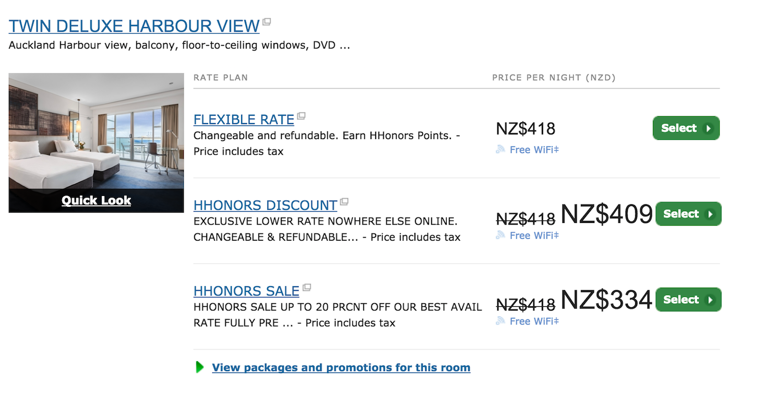This screenshot has height=395, width=763.
Task: View packages and promotions for this room
Action: coord(341,367)
